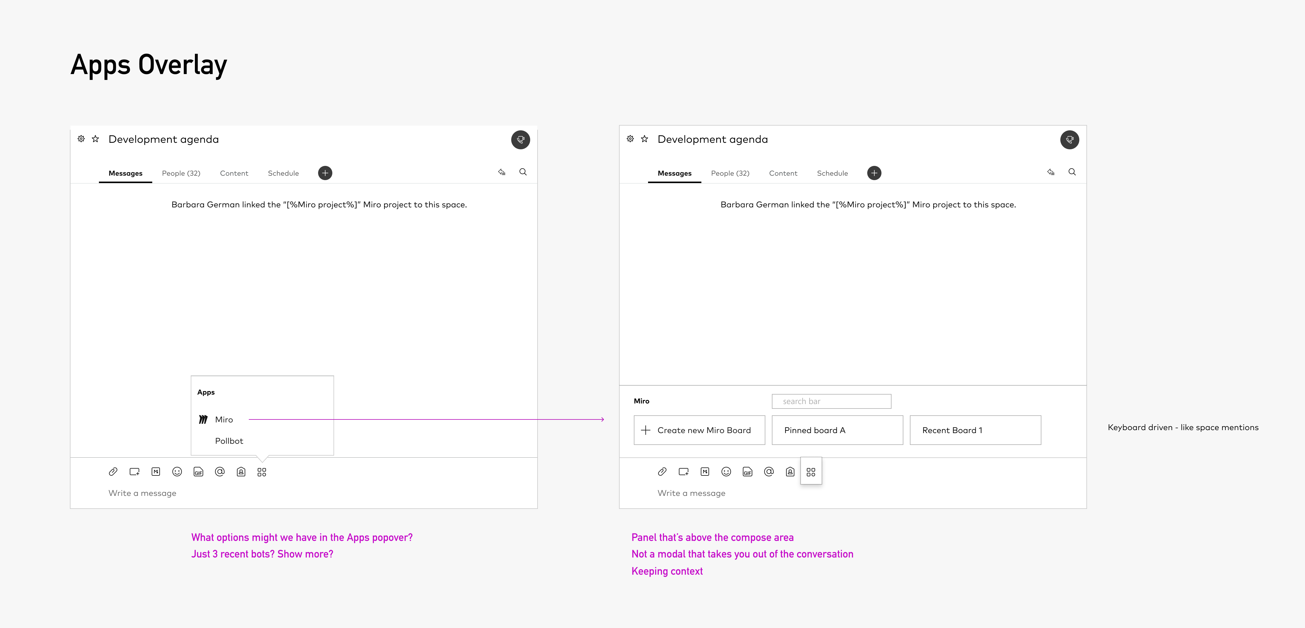This screenshot has height=628, width=1305.
Task: Click the GIF icon in left window
Action: (x=198, y=471)
